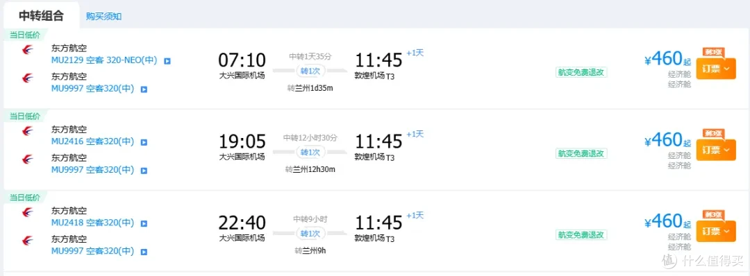Image resolution: width=750 pixels, height=276 pixels.
Task: Click China Eastern logo beside MU2129
Action: point(27,49)
